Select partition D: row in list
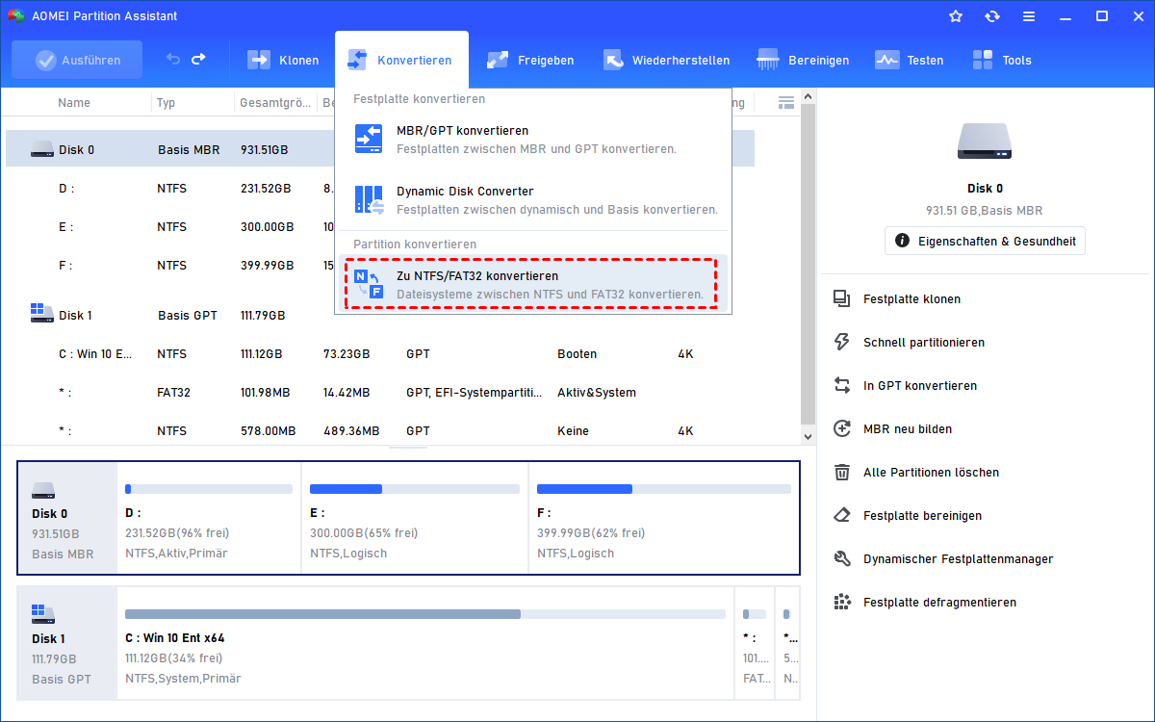The height and width of the screenshot is (722, 1155). (x=380, y=189)
